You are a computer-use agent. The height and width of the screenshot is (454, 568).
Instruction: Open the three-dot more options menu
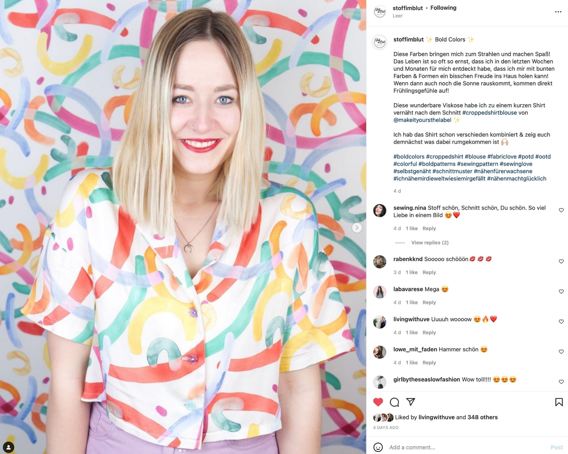[x=558, y=12]
